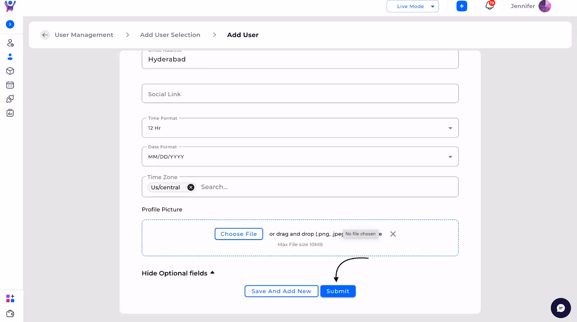Click the Add User breadcrumb
This screenshot has width=577, height=322.
click(243, 35)
